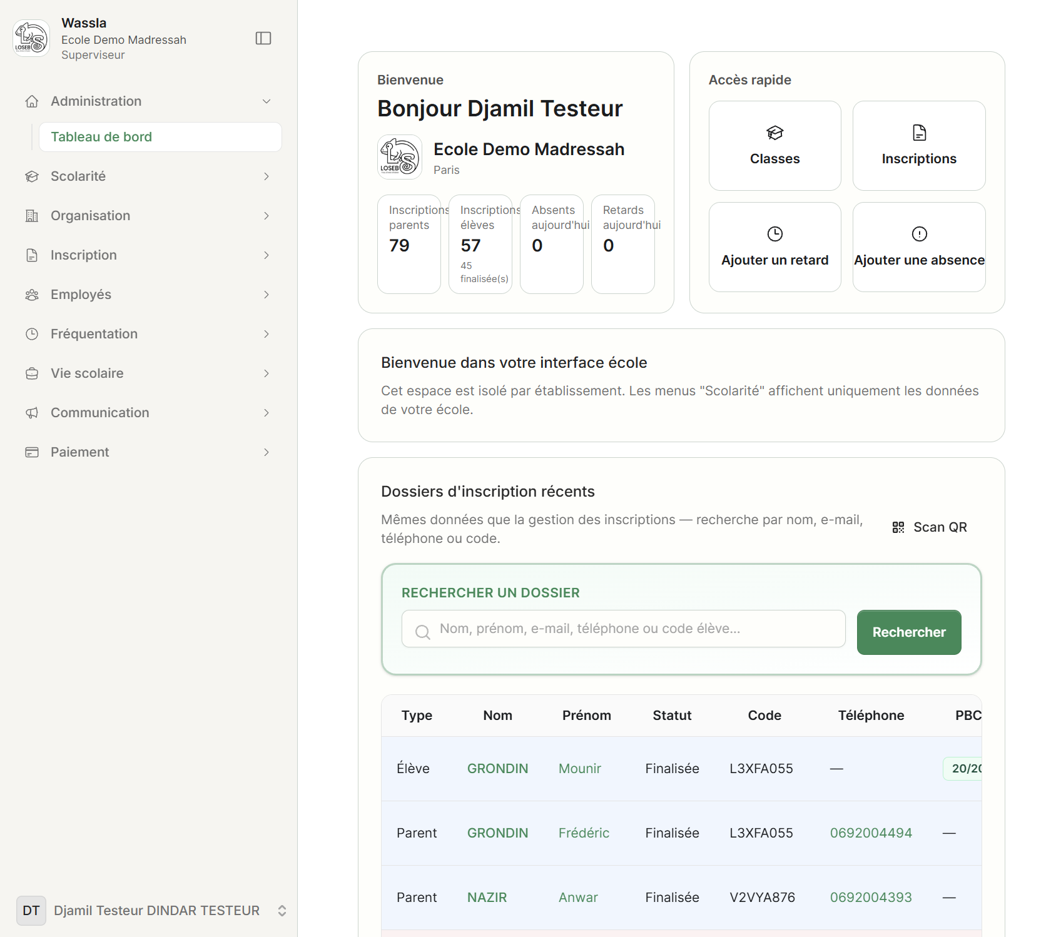Open the Scolarité menu label
The width and height of the screenshot is (1061, 937).
[78, 176]
